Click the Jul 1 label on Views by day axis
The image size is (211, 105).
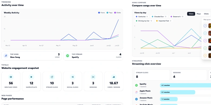173,53
